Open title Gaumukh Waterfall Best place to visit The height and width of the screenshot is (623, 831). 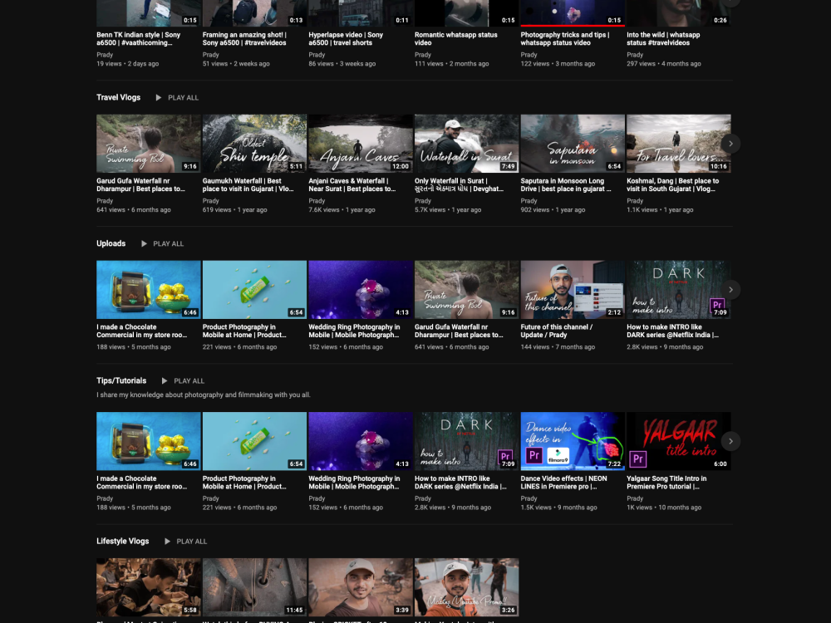click(x=248, y=185)
